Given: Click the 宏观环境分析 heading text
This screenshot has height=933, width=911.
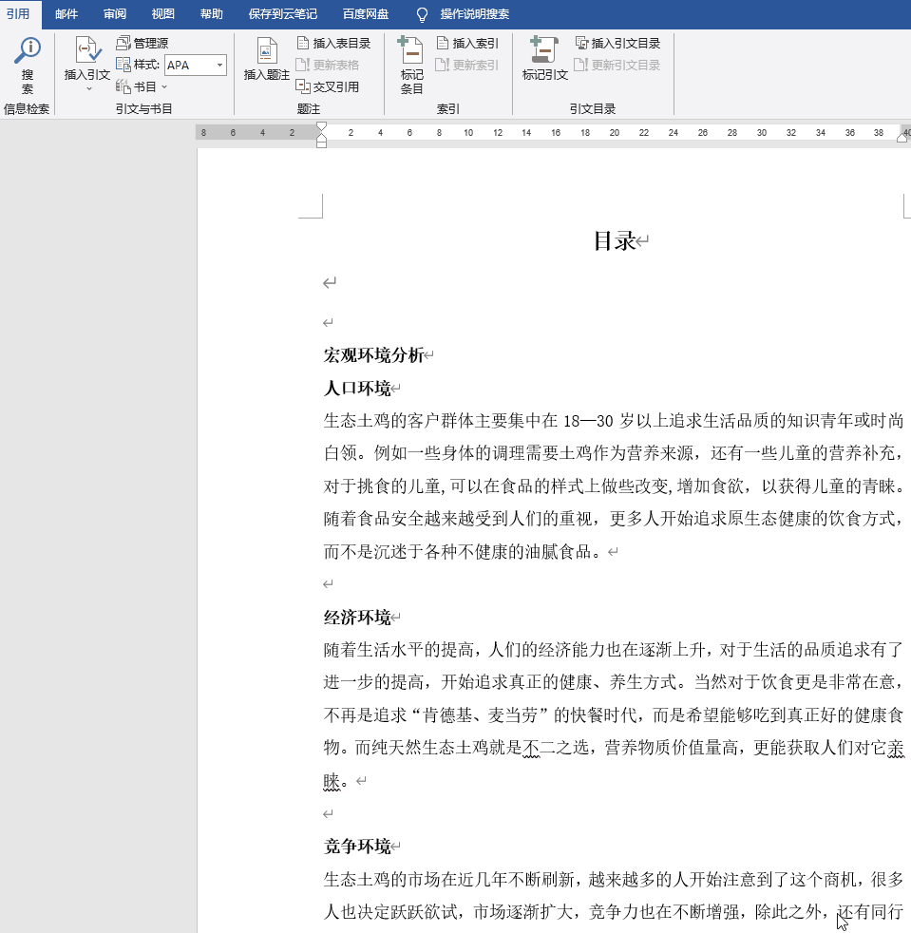Looking at the screenshot, I should [x=374, y=355].
